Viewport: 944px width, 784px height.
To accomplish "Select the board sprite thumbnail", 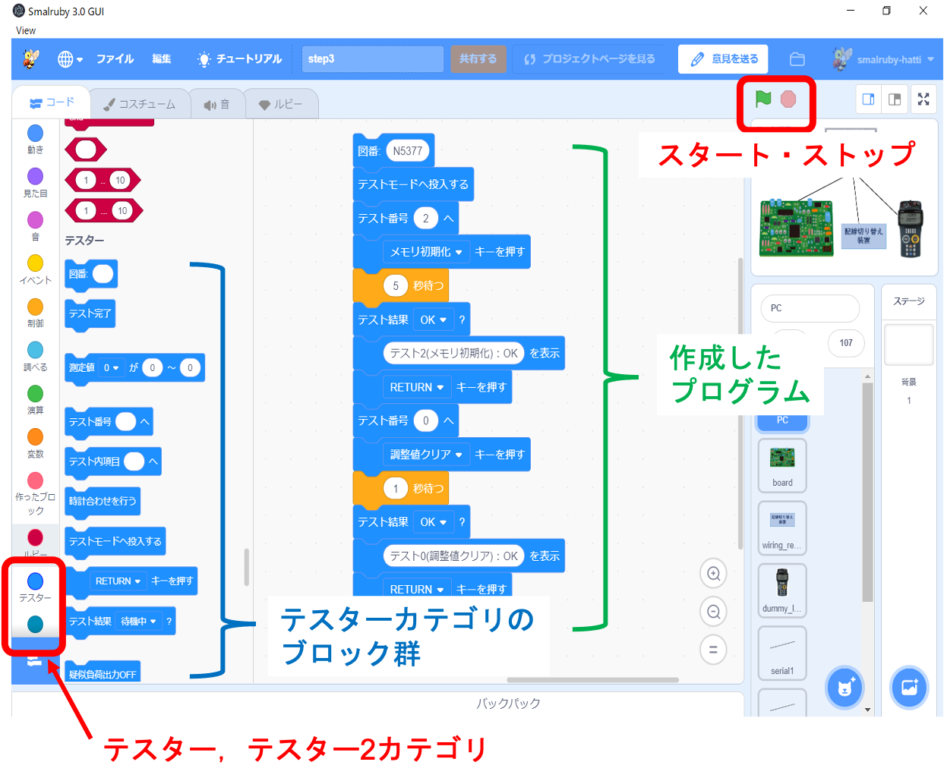I will coord(782,464).
